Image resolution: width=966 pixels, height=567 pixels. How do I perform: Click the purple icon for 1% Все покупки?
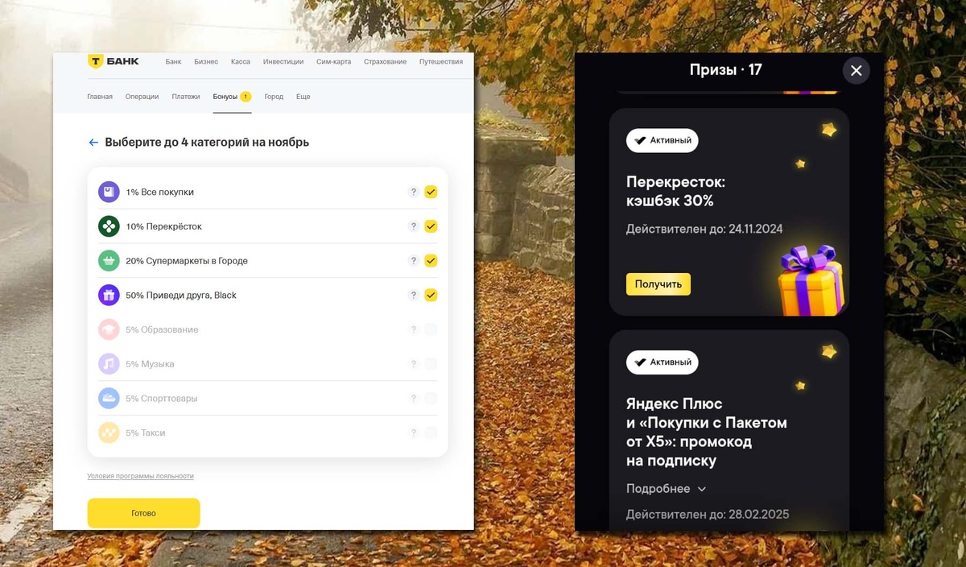click(x=109, y=192)
